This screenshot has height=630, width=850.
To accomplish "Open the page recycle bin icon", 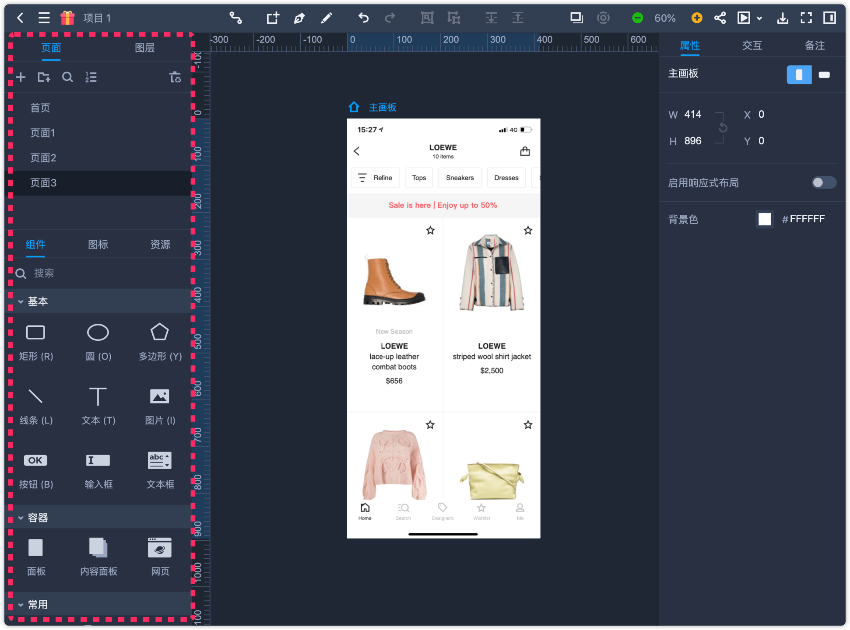I will point(175,77).
